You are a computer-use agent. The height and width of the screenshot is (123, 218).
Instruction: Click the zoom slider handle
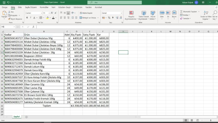click(x=211, y=120)
